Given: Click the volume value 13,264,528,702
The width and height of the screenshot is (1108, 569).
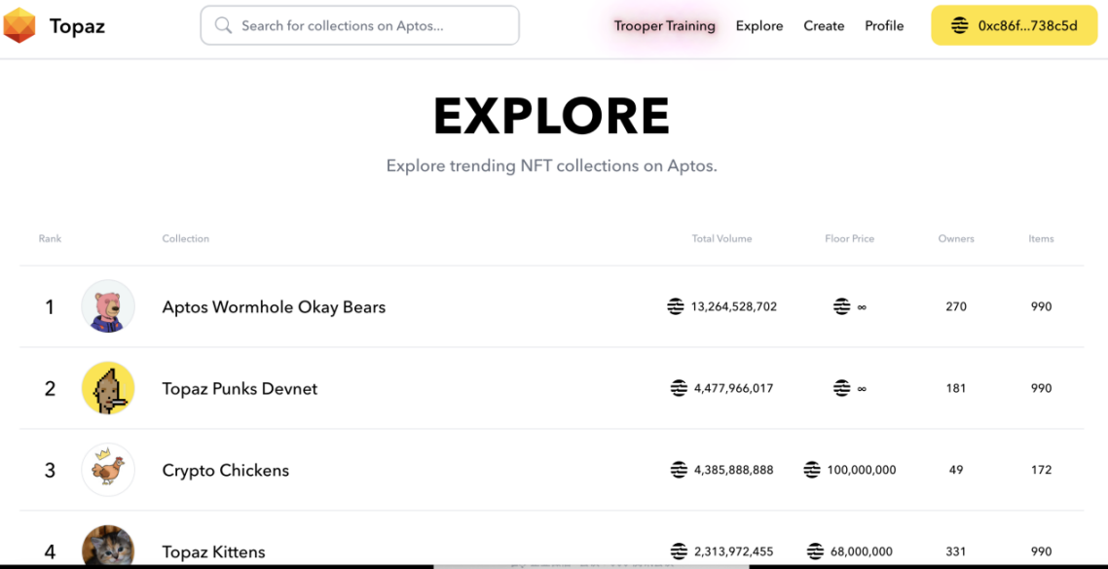Looking at the screenshot, I should pyautogui.click(x=734, y=307).
